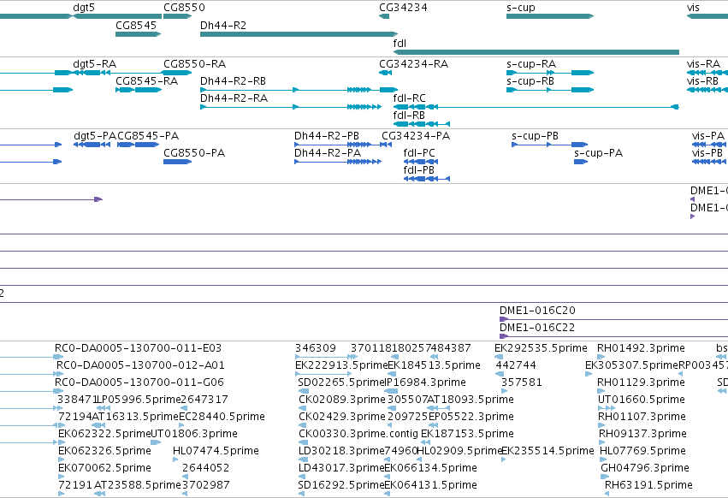This screenshot has width=728, height=498.
Task: Select the s-cup gene bar
Action: (550, 16)
